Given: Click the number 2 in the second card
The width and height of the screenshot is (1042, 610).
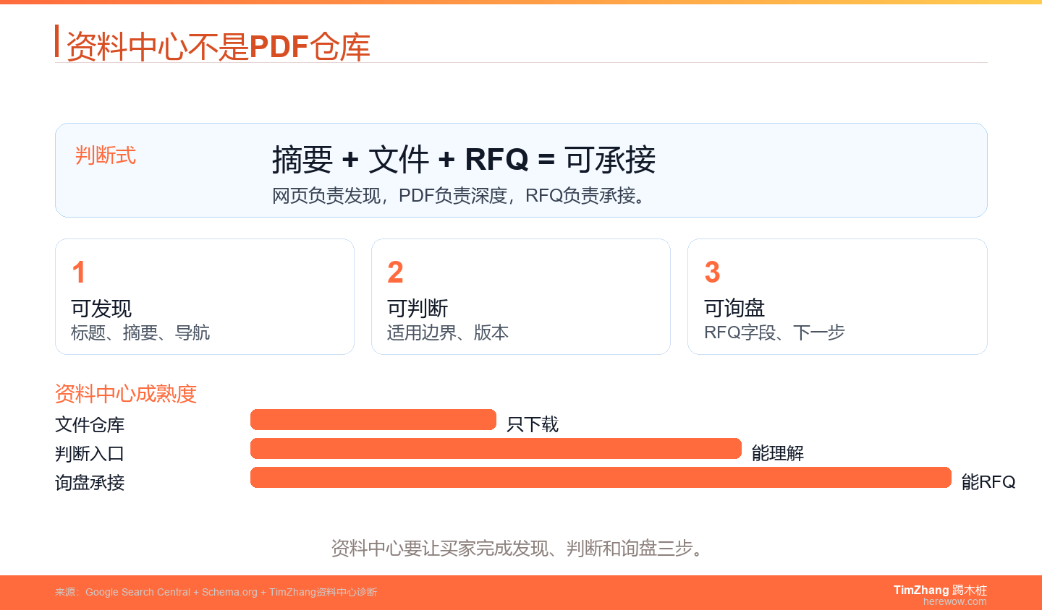Looking at the screenshot, I should (395, 272).
